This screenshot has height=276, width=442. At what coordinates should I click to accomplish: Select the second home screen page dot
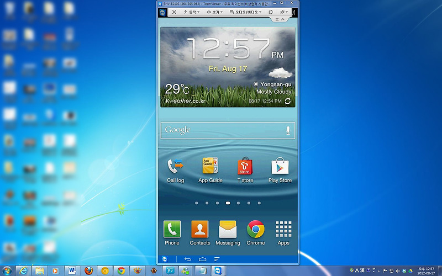click(207, 203)
